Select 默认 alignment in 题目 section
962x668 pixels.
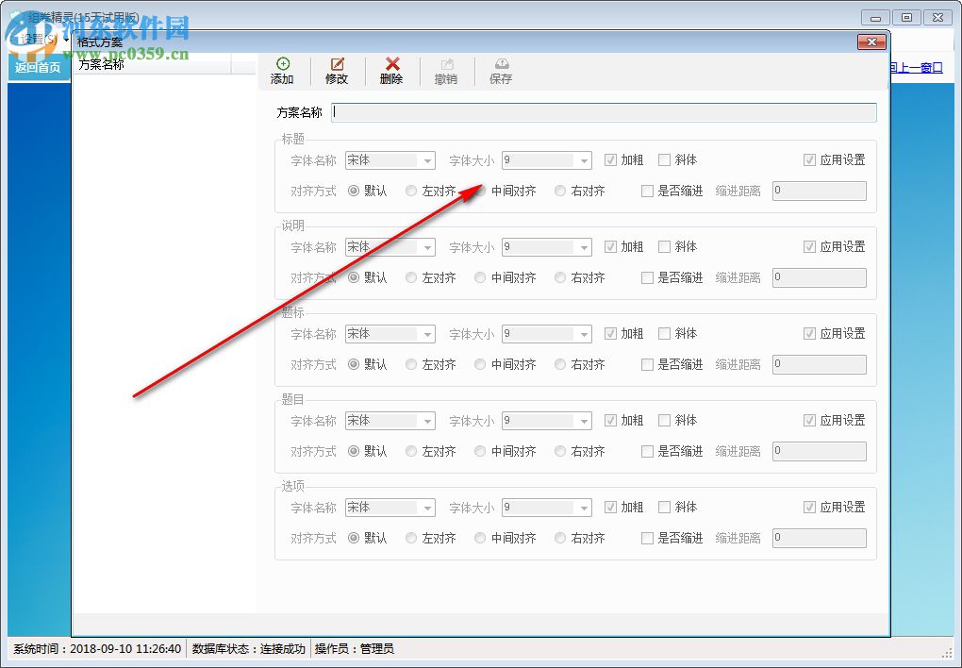(354, 451)
